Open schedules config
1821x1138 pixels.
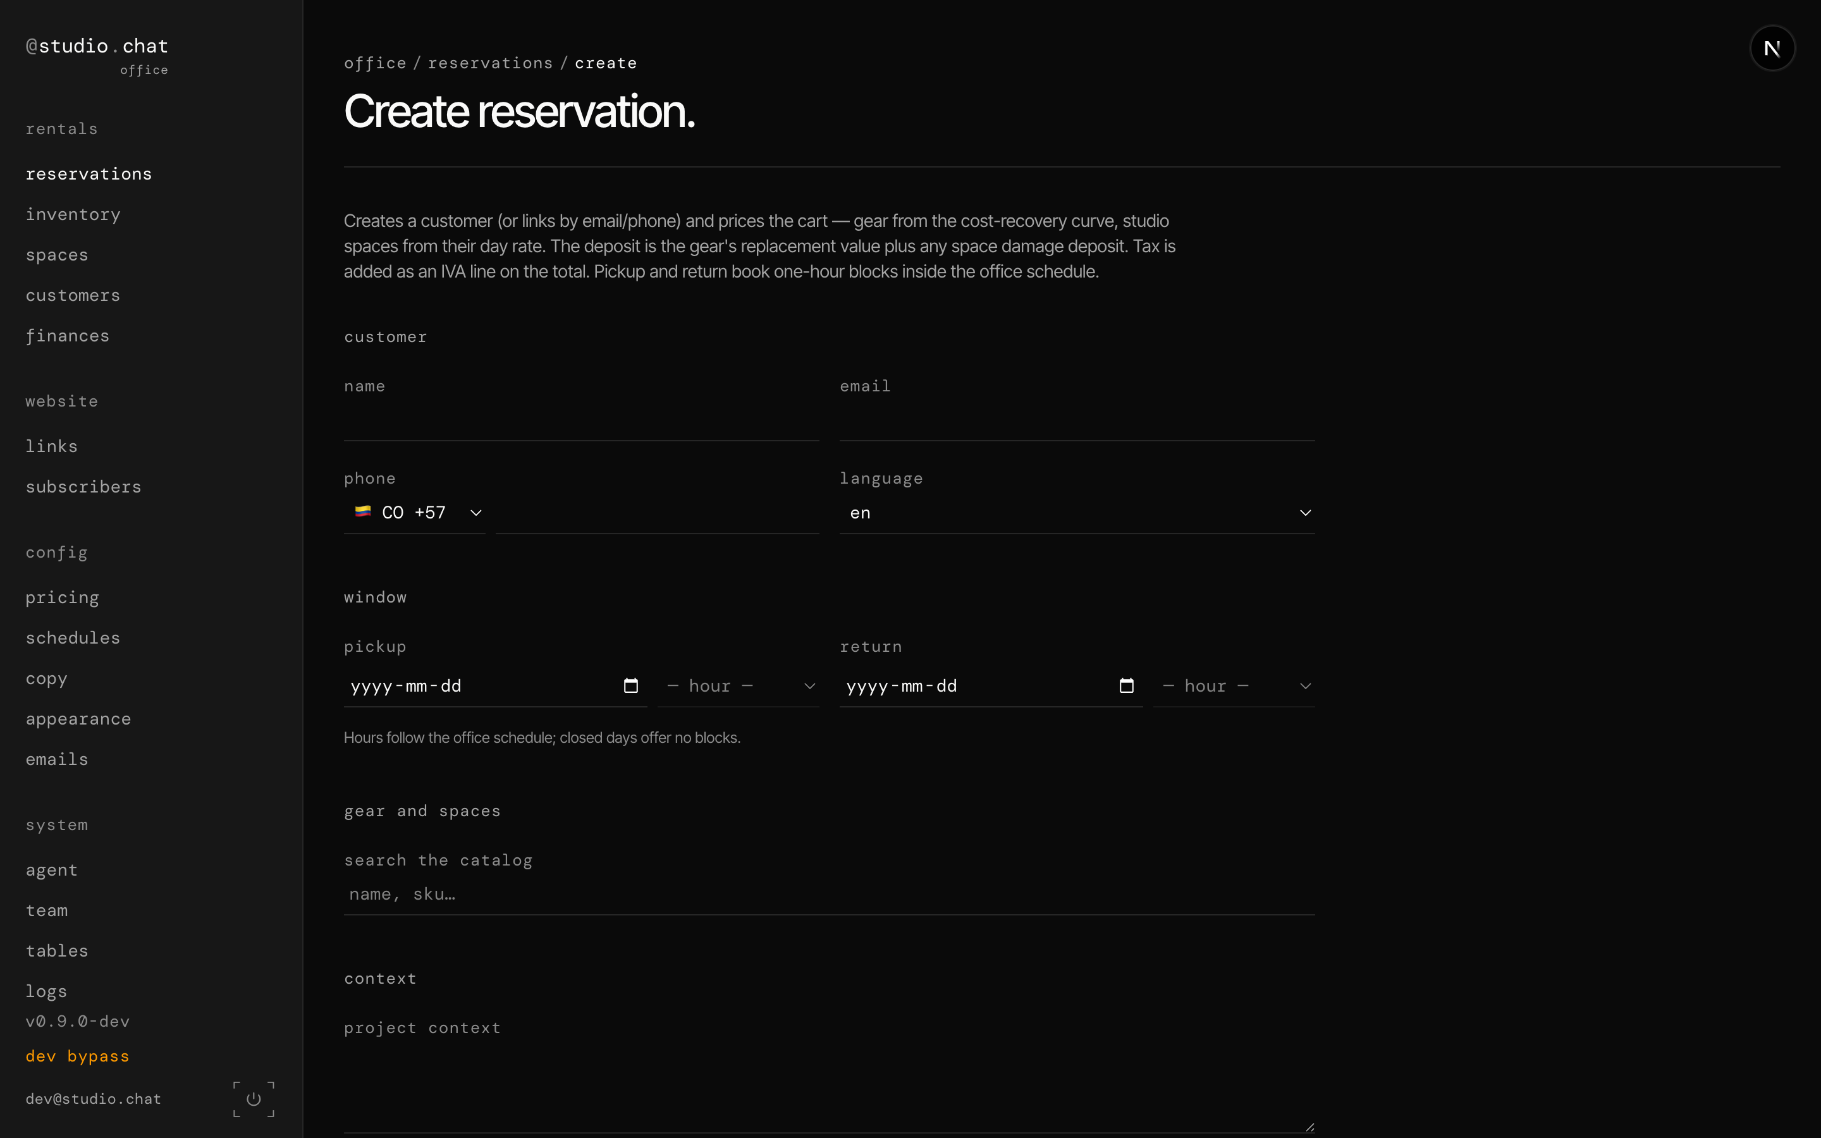click(x=73, y=639)
